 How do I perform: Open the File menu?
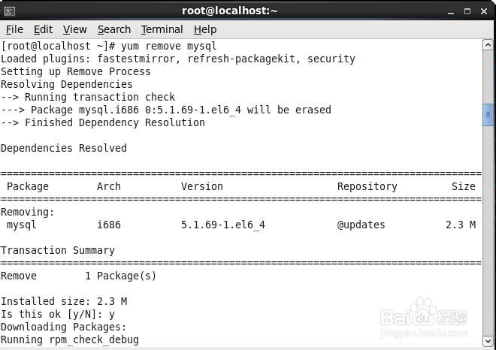tap(14, 29)
